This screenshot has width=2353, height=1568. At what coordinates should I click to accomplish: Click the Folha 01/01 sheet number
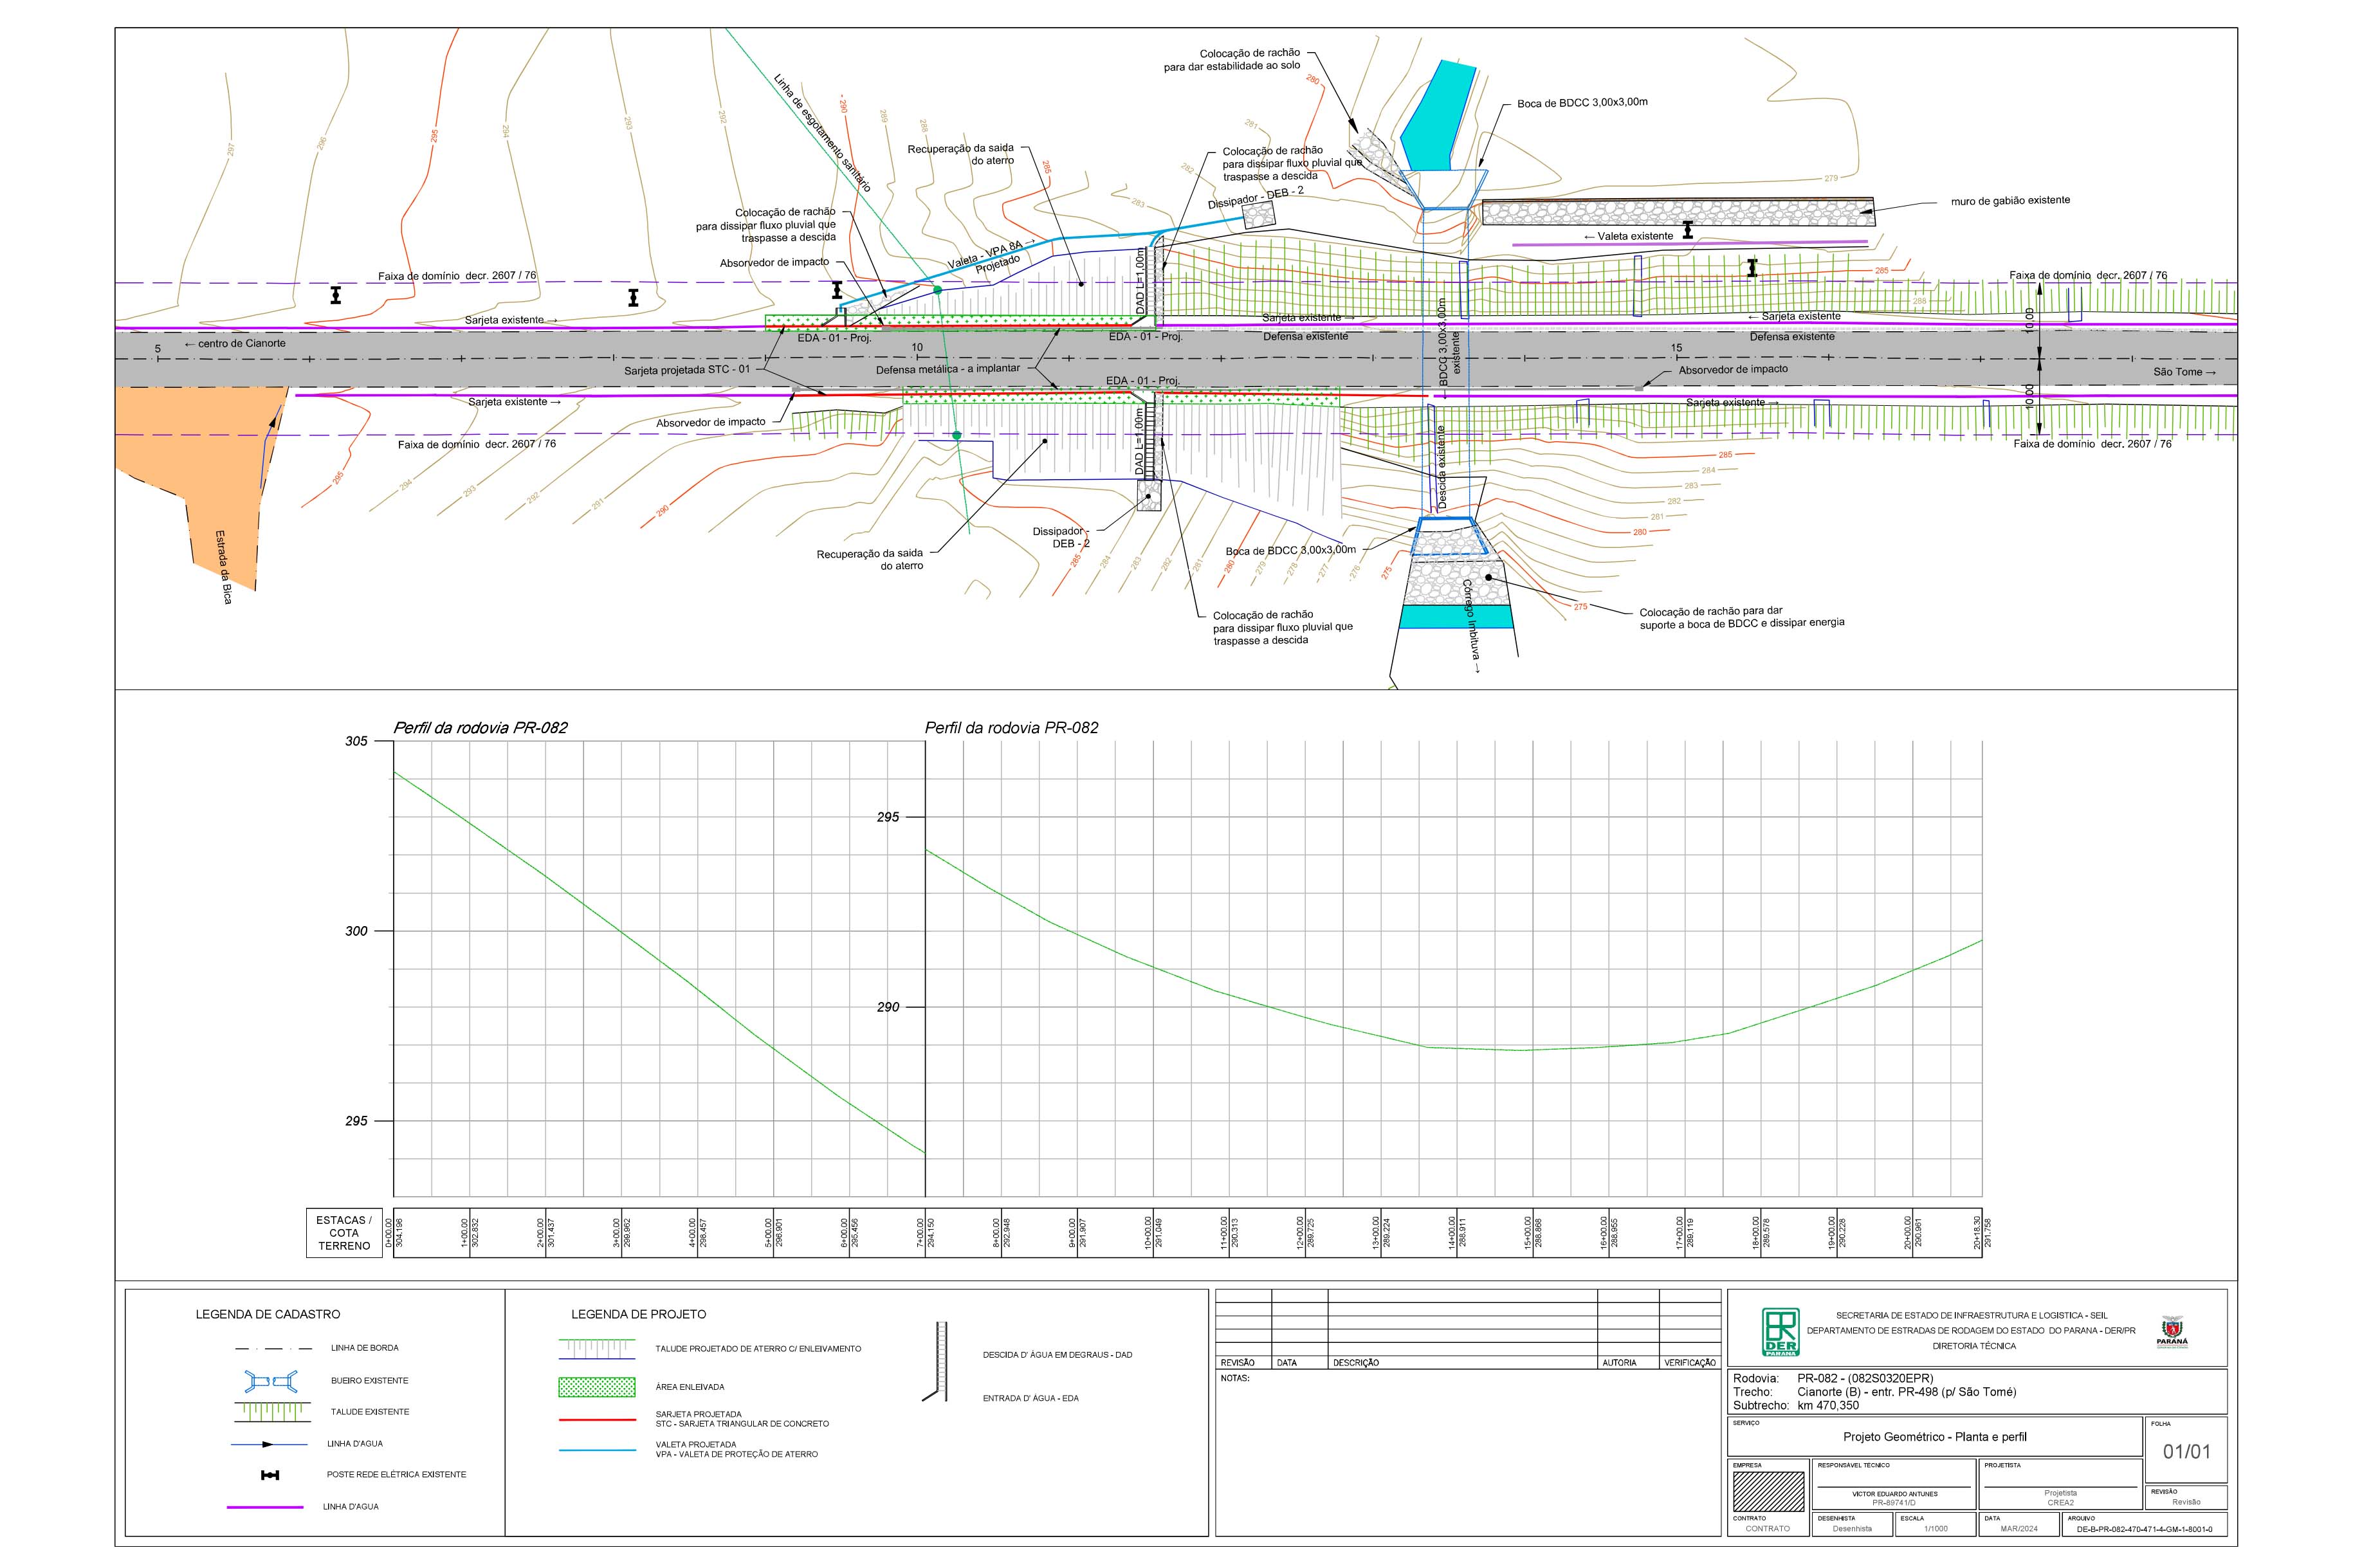(2186, 1451)
